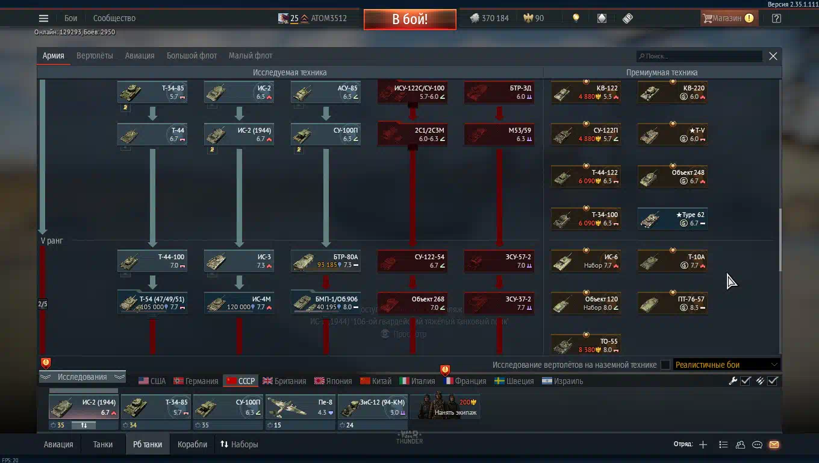Viewport: 819px width, 463px height.
Task: Switch to the Малый флот tab
Action: (251, 55)
